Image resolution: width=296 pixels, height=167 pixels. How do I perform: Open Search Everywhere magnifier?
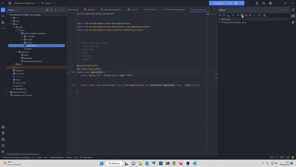click(264, 3)
